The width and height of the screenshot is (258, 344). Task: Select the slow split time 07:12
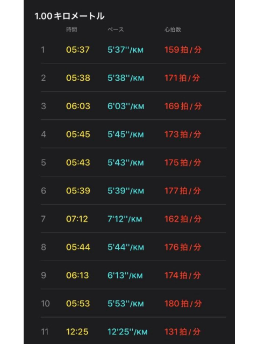(x=77, y=219)
